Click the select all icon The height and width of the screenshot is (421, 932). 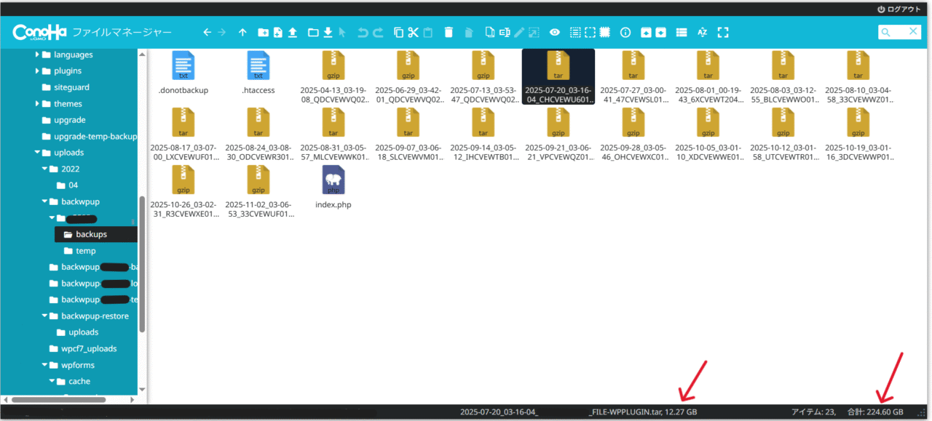575,33
